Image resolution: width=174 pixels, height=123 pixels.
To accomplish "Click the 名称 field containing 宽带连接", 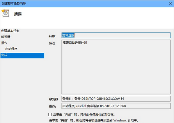I will pyautogui.click(x=116, y=35).
